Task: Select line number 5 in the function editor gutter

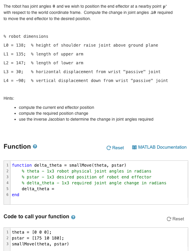Action: pos(7,189)
